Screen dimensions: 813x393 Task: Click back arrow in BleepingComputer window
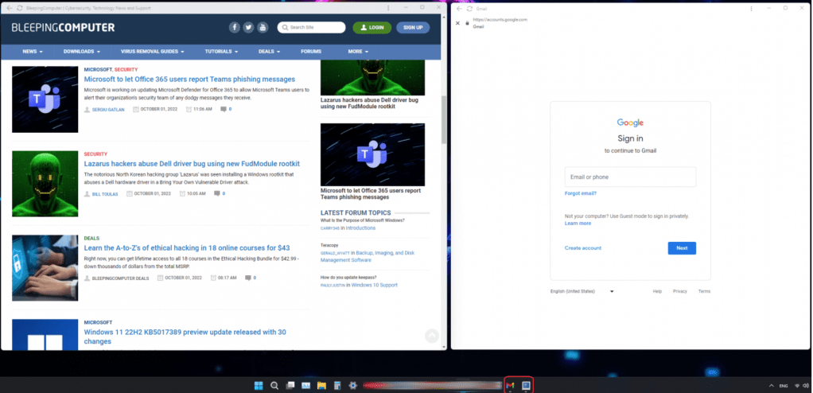click(x=8, y=8)
